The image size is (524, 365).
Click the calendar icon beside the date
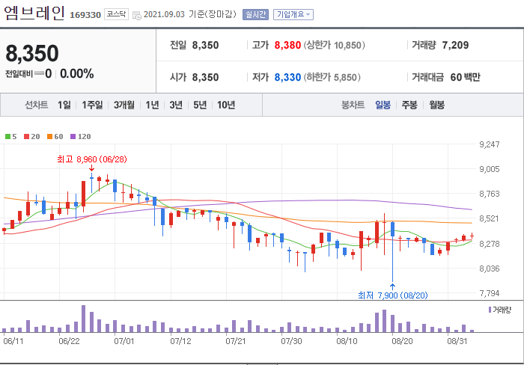137,15
